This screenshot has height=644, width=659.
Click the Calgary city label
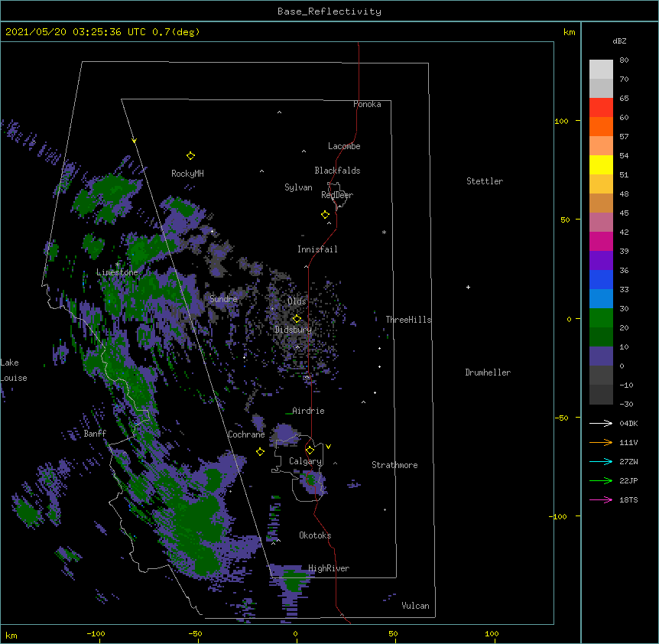click(306, 461)
